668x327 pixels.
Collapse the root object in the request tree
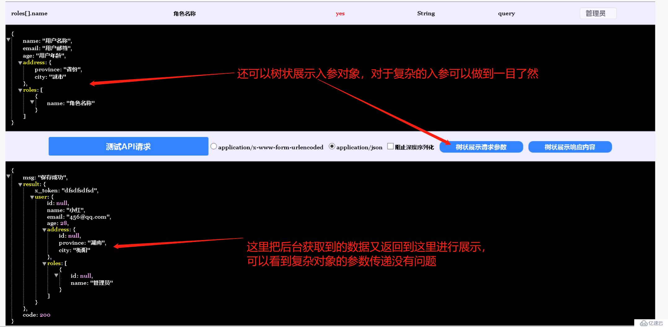[8, 40]
